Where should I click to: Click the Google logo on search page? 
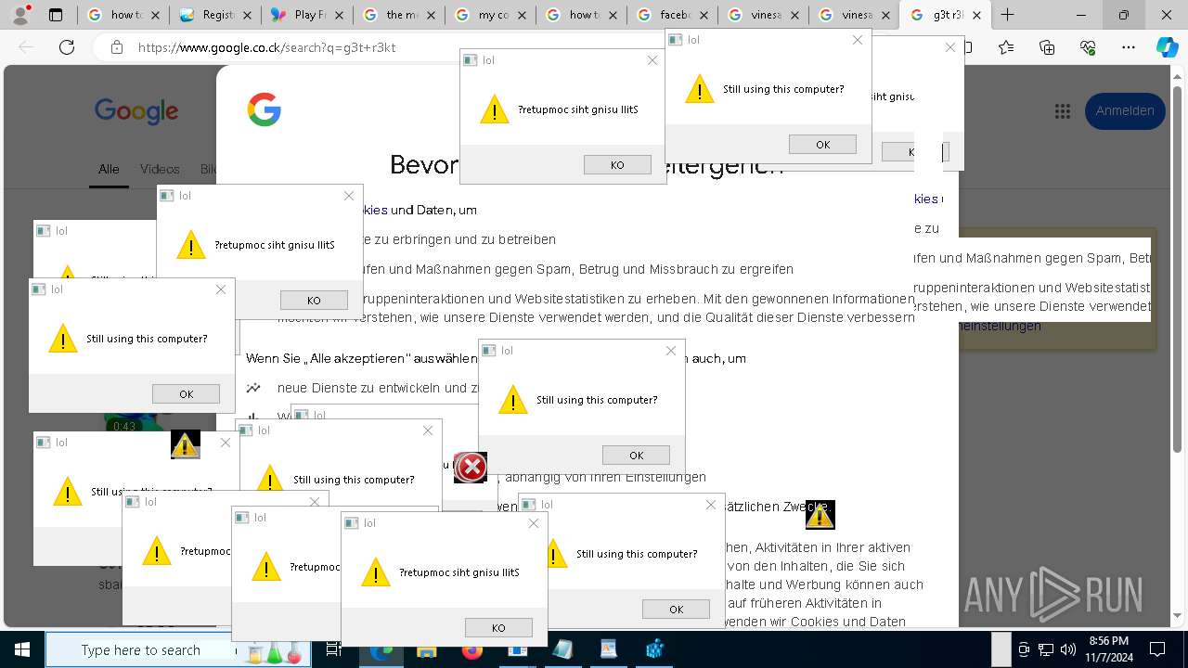click(136, 111)
